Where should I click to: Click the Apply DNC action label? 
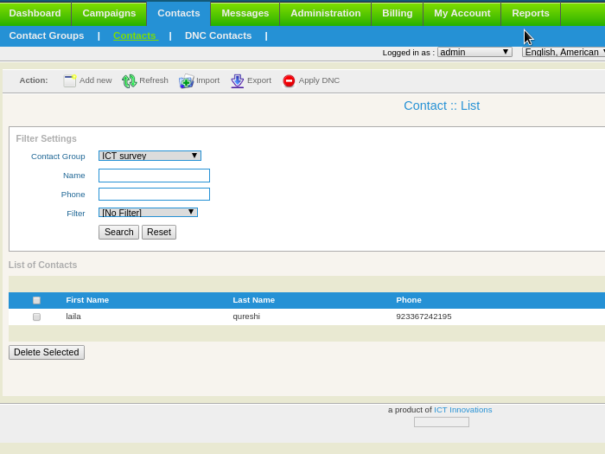point(319,80)
